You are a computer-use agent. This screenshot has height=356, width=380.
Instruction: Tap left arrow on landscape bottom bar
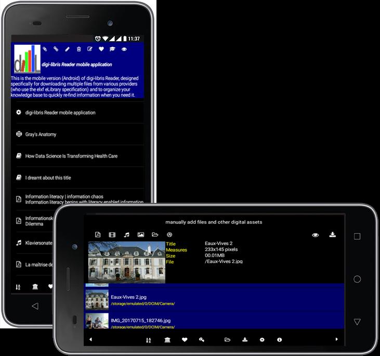pos(90,339)
